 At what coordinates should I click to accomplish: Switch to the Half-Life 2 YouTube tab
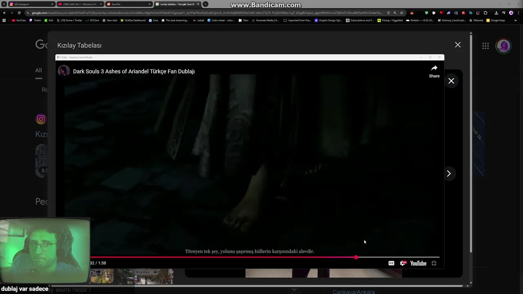80,4
